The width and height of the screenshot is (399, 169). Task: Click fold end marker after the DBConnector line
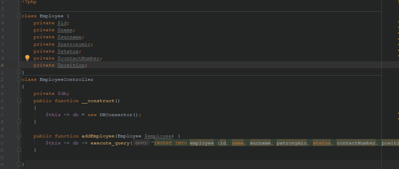tap(19, 122)
